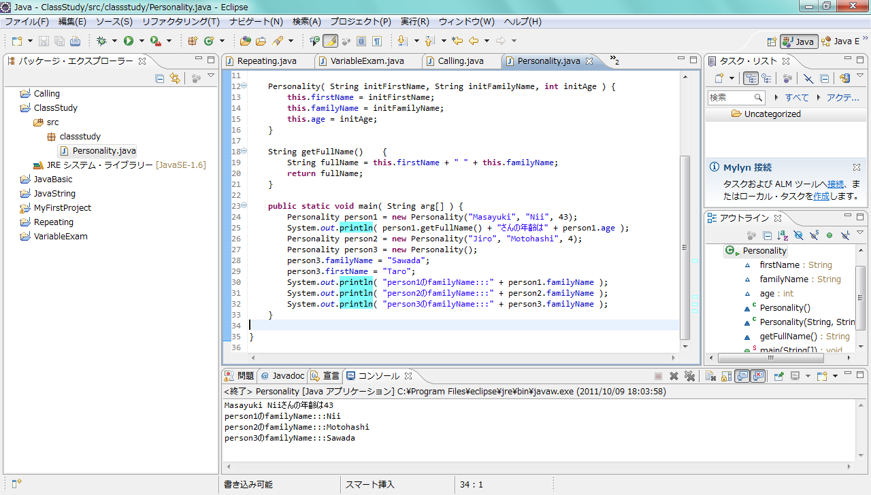Toggle Link with Editor in Package Explorer
This screenshot has height=495, width=871.
click(175, 78)
